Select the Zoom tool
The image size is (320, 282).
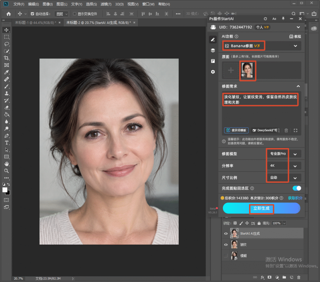(7, 171)
